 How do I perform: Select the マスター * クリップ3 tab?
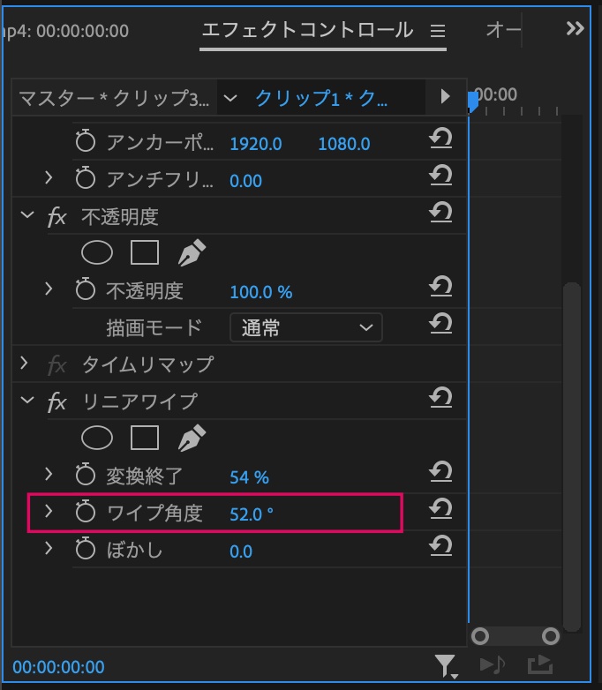pos(114,98)
